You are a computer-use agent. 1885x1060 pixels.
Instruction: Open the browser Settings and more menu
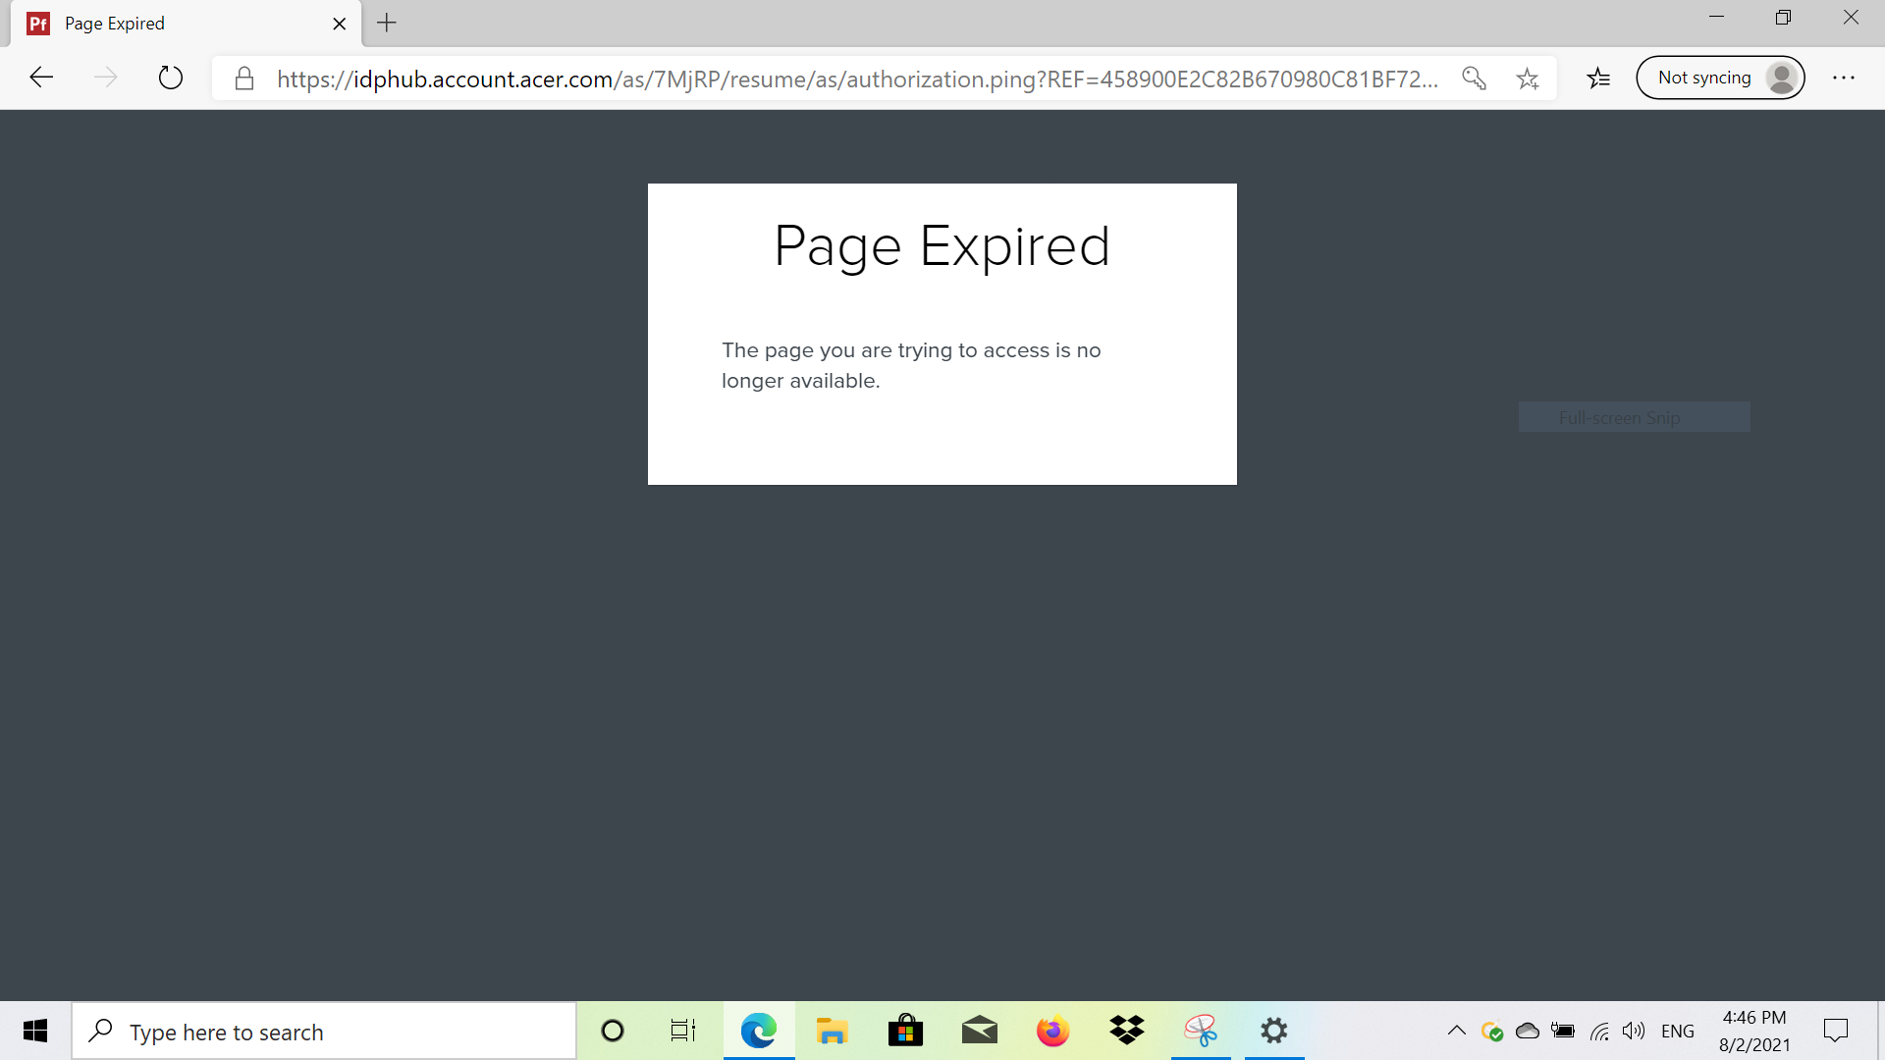point(1845,78)
